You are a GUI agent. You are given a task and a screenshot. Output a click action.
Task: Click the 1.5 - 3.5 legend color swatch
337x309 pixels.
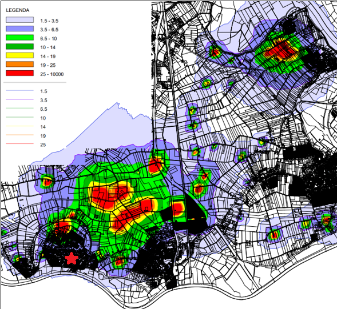pos(20,20)
